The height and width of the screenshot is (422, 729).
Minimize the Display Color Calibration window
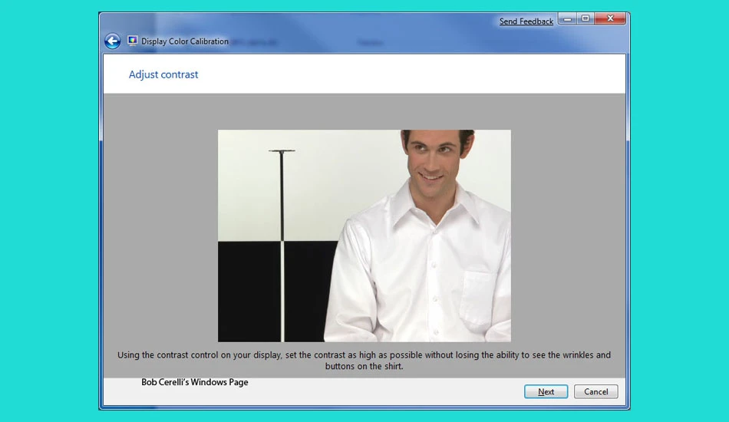[567, 18]
